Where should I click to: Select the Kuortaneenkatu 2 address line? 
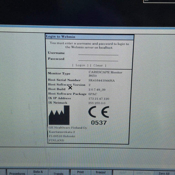pyautogui.click(x=62, y=132)
